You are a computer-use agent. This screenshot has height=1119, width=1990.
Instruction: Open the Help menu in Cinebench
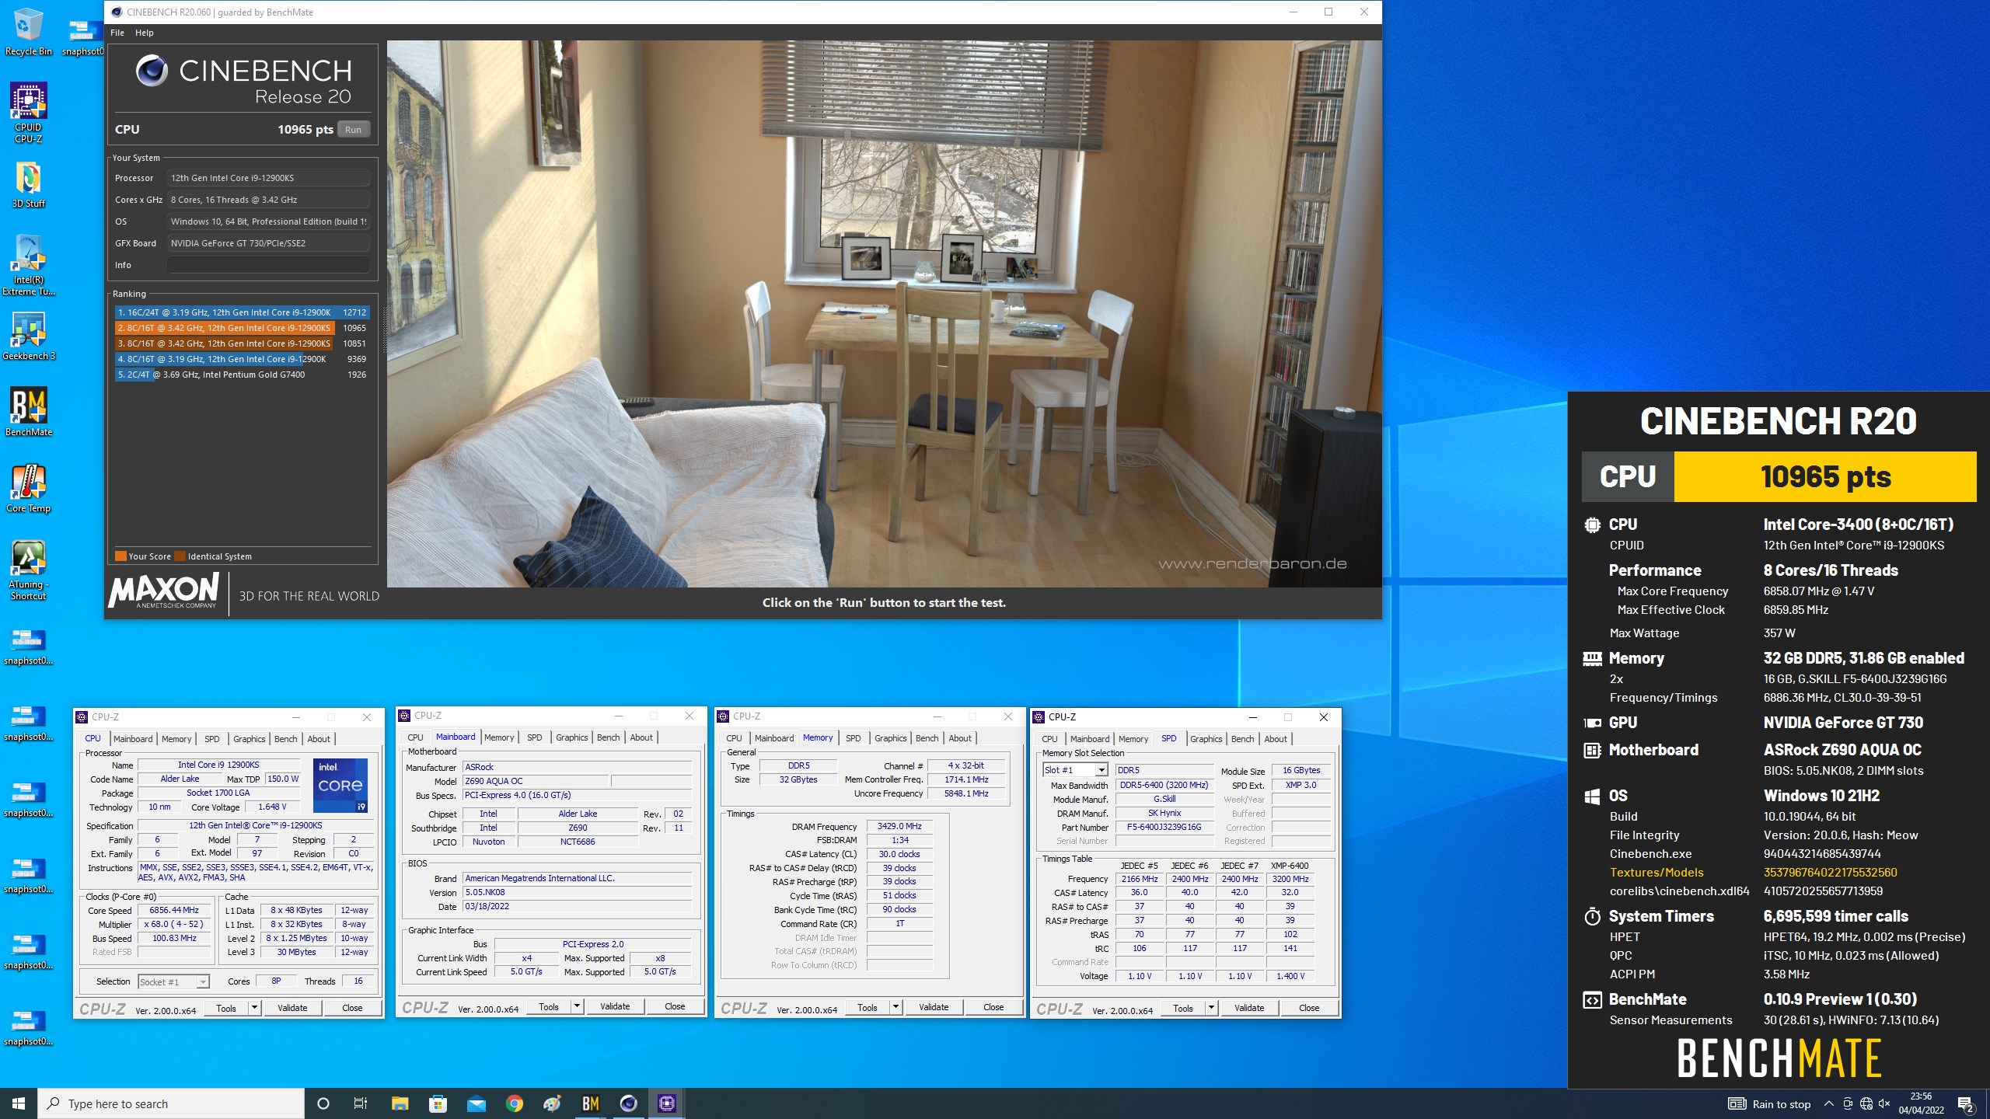(x=145, y=33)
